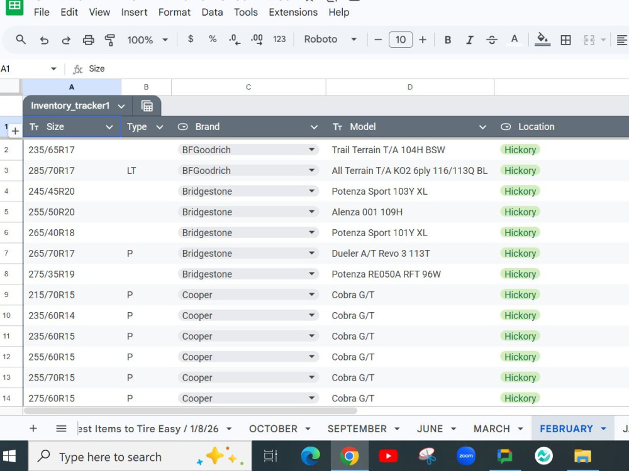Switch to the SEPTEMBER sheet tab
Screen dimensions: 629x471
tap(357, 428)
